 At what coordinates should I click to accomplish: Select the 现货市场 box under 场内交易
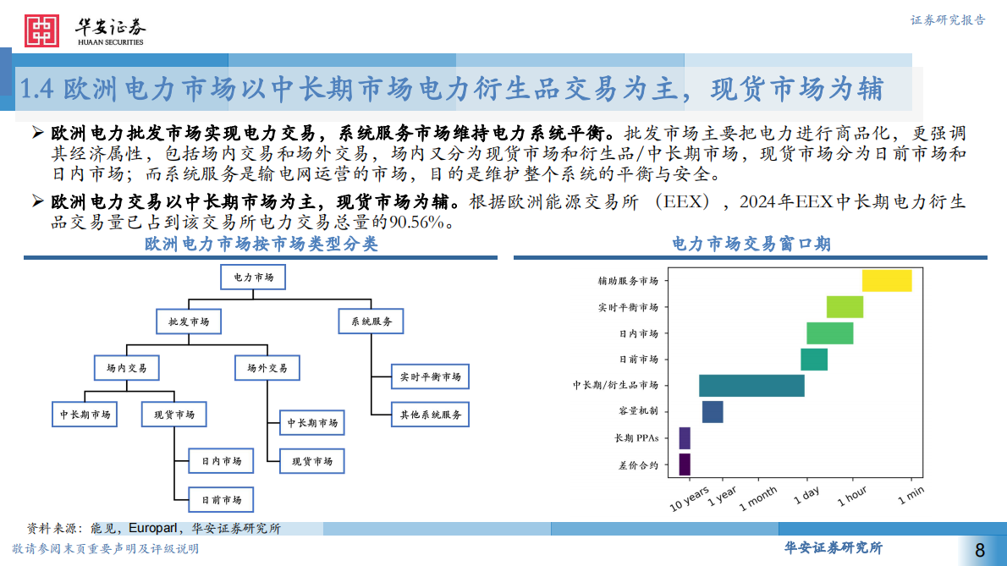(174, 415)
